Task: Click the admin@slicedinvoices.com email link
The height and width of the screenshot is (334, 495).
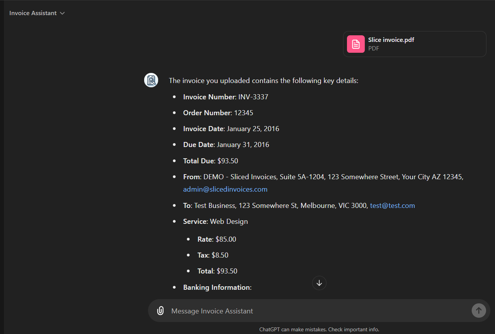Action: pos(225,189)
